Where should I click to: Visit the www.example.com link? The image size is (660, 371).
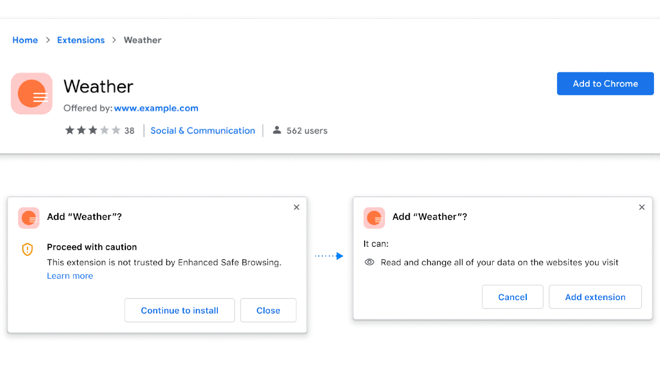pos(156,108)
